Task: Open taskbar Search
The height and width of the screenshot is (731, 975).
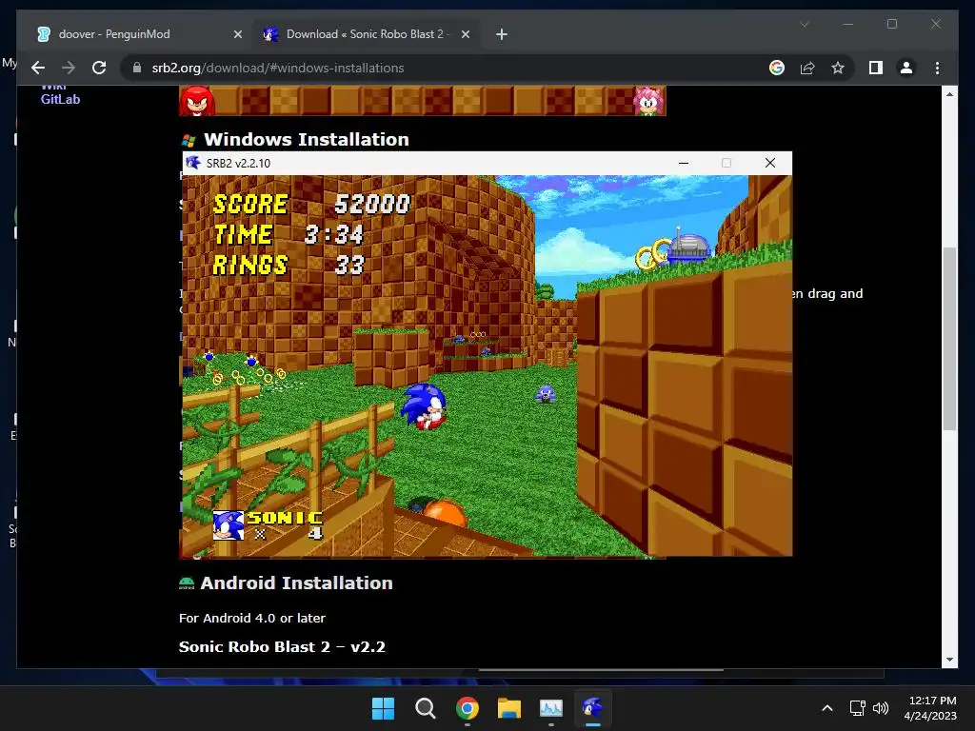Action: [x=426, y=708]
